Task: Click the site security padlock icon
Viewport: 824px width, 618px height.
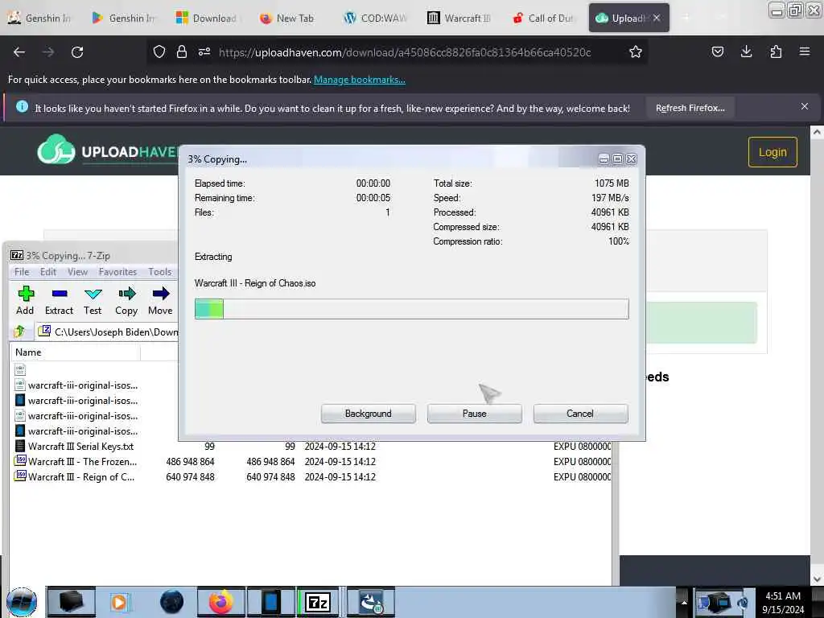Action: tap(182, 51)
